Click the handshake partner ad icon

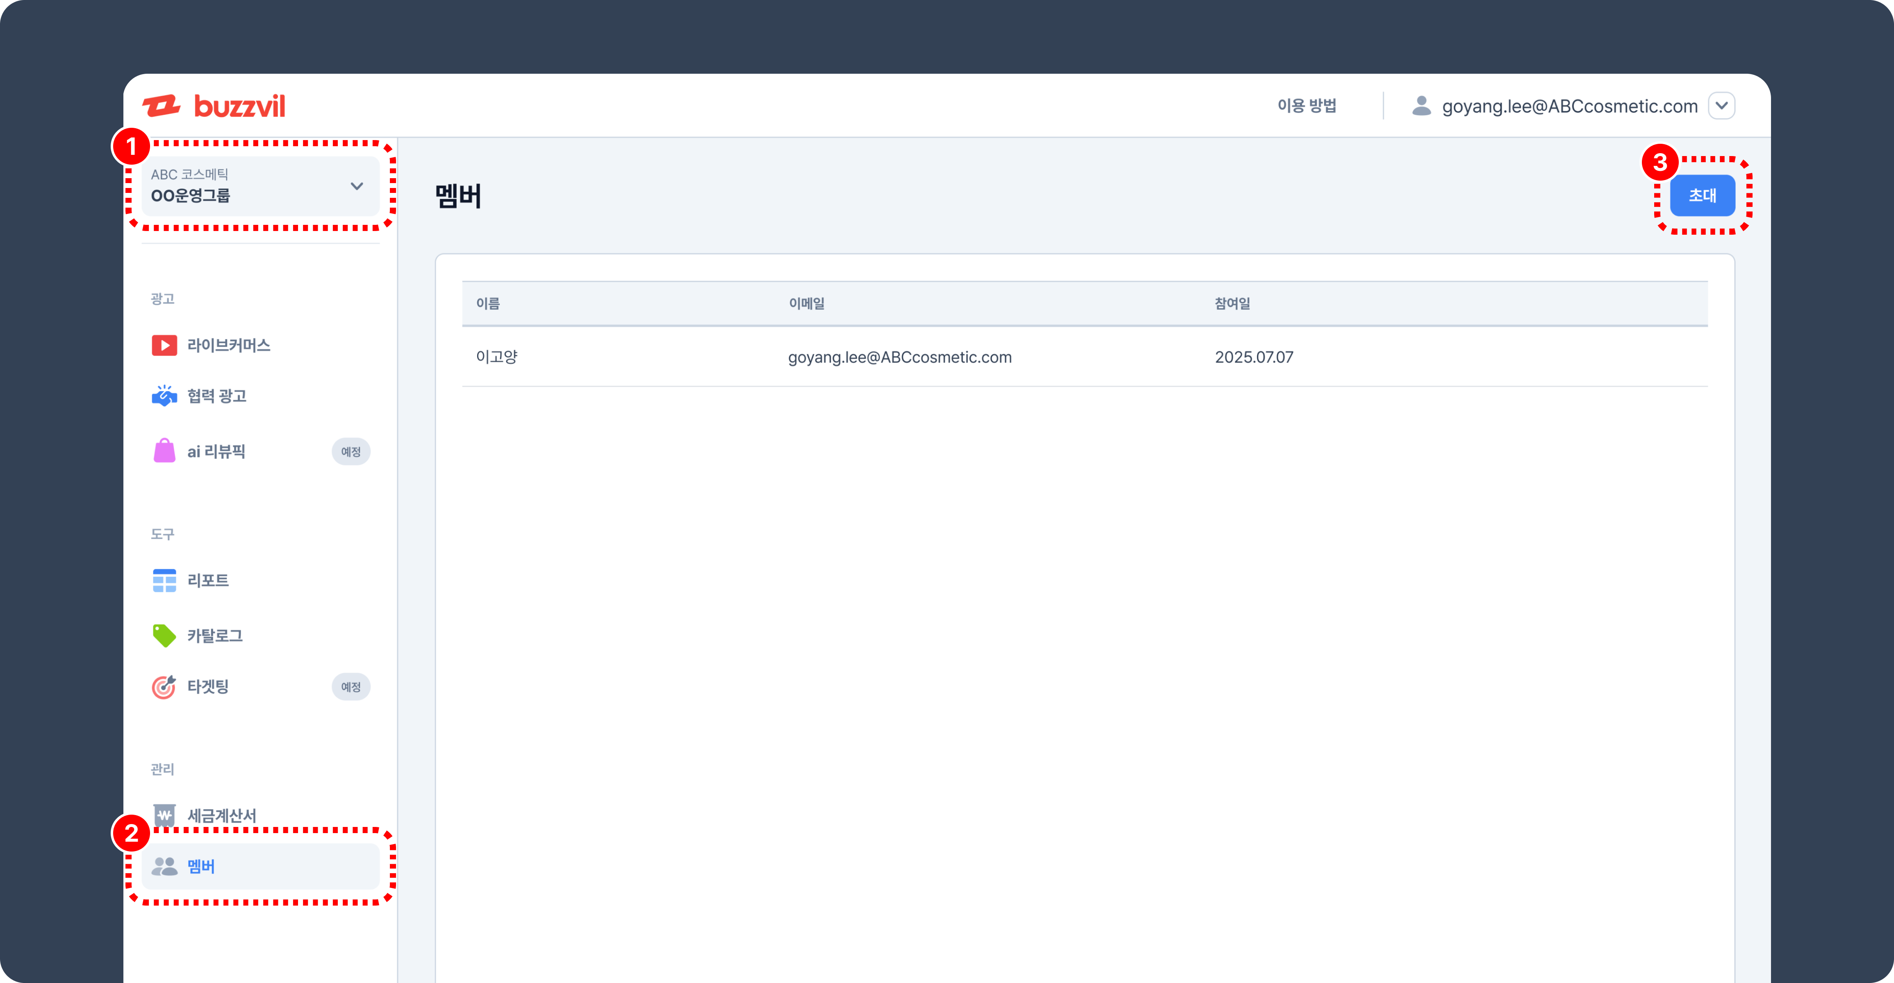(x=164, y=396)
